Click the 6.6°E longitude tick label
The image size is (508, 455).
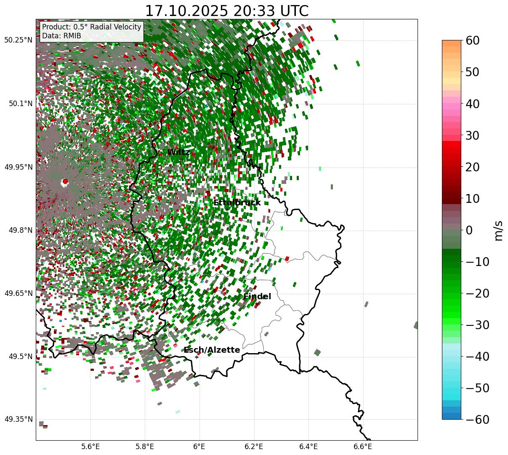[363, 446]
